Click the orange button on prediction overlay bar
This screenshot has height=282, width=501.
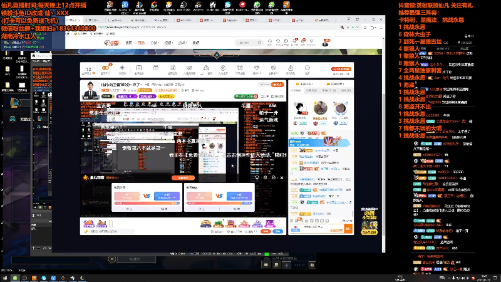183,178
